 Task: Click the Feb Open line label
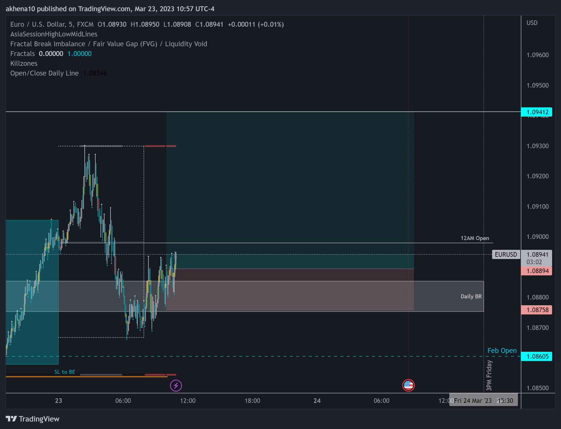502,351
